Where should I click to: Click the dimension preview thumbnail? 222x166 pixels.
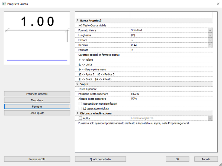pyautogui.click(x=37, y=38)
